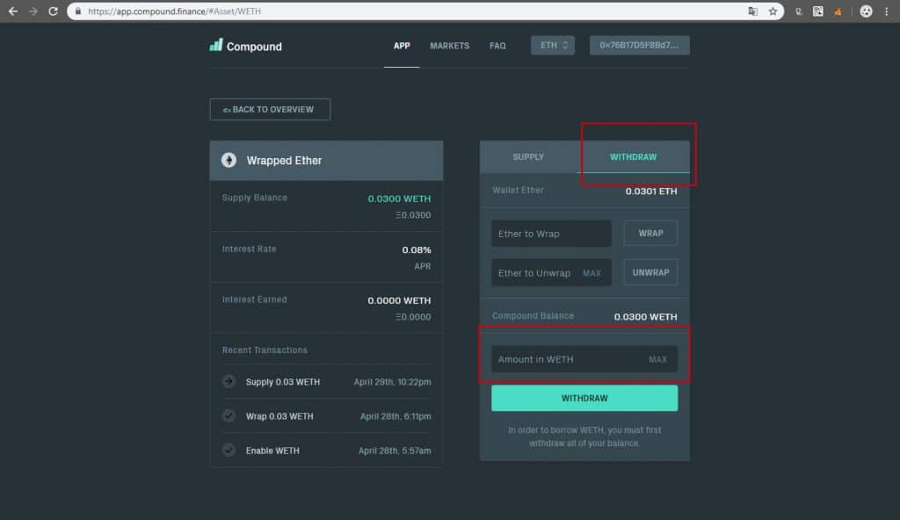Open the browser three-dot menu
The image size is (900, 520).
pyautogui.click(x=886, y=11)
